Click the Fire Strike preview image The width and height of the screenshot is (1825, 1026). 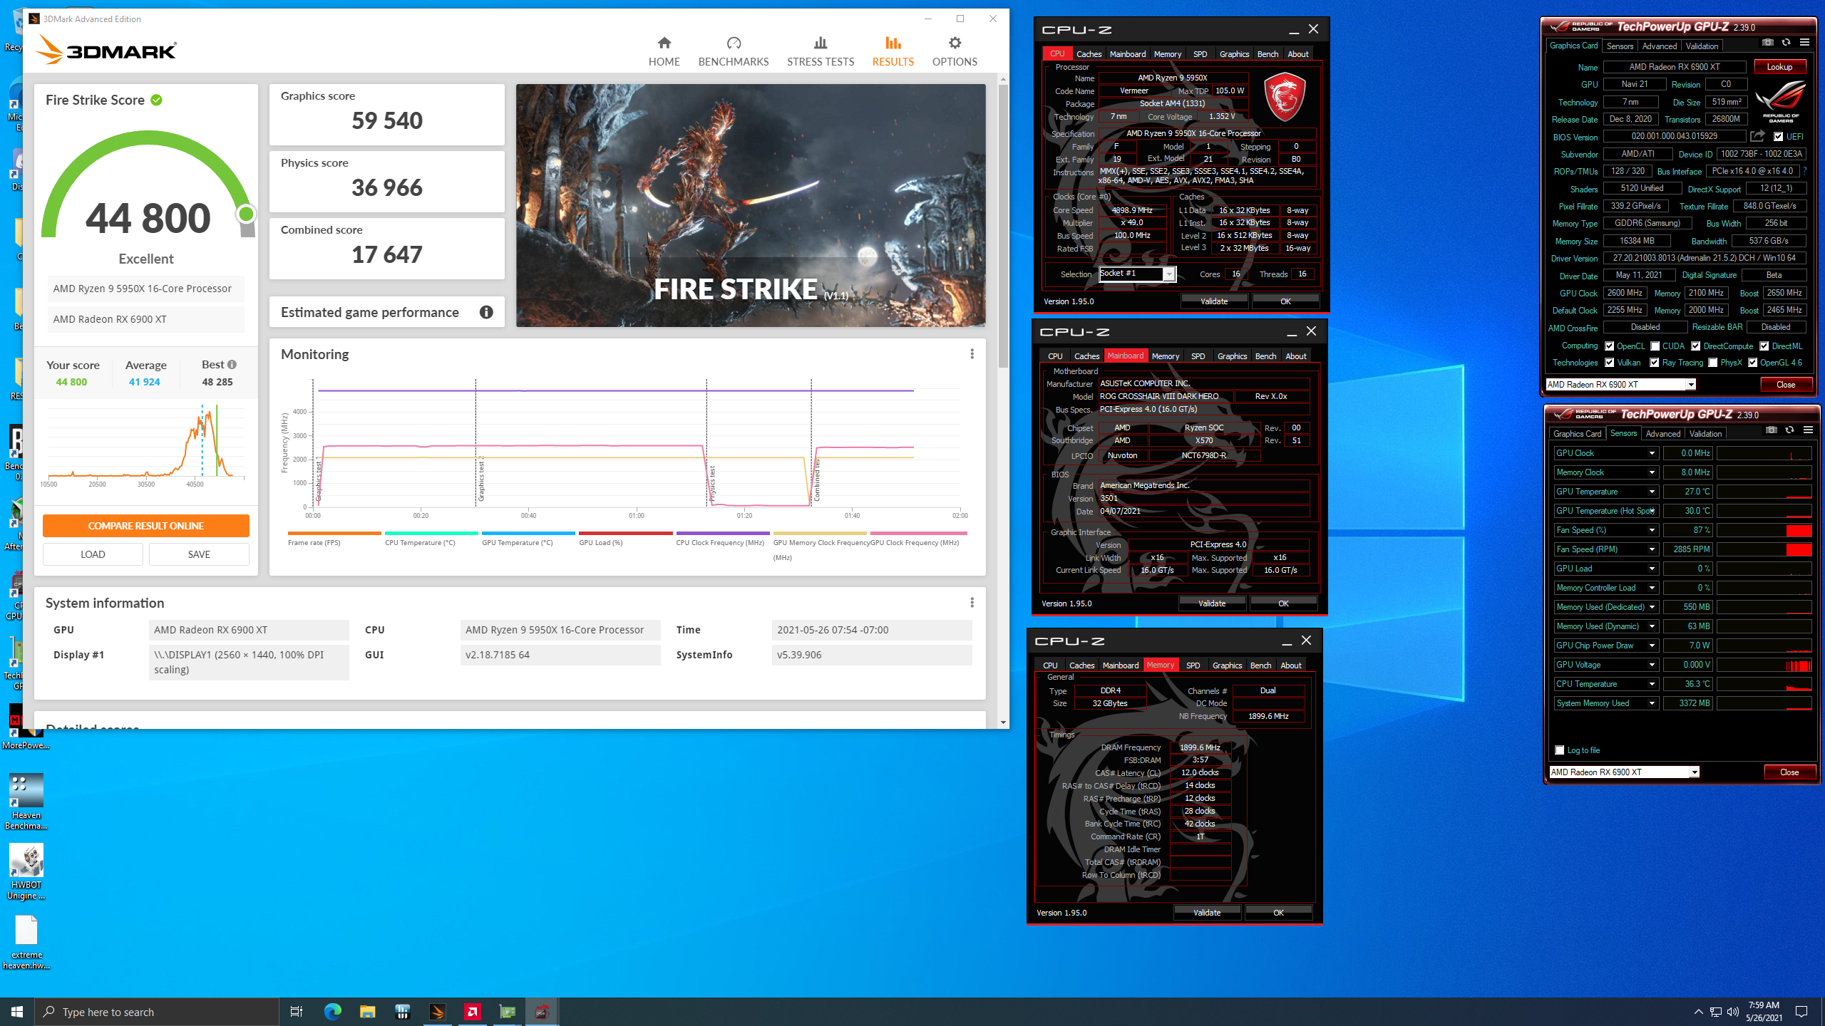tap(751, 205)
